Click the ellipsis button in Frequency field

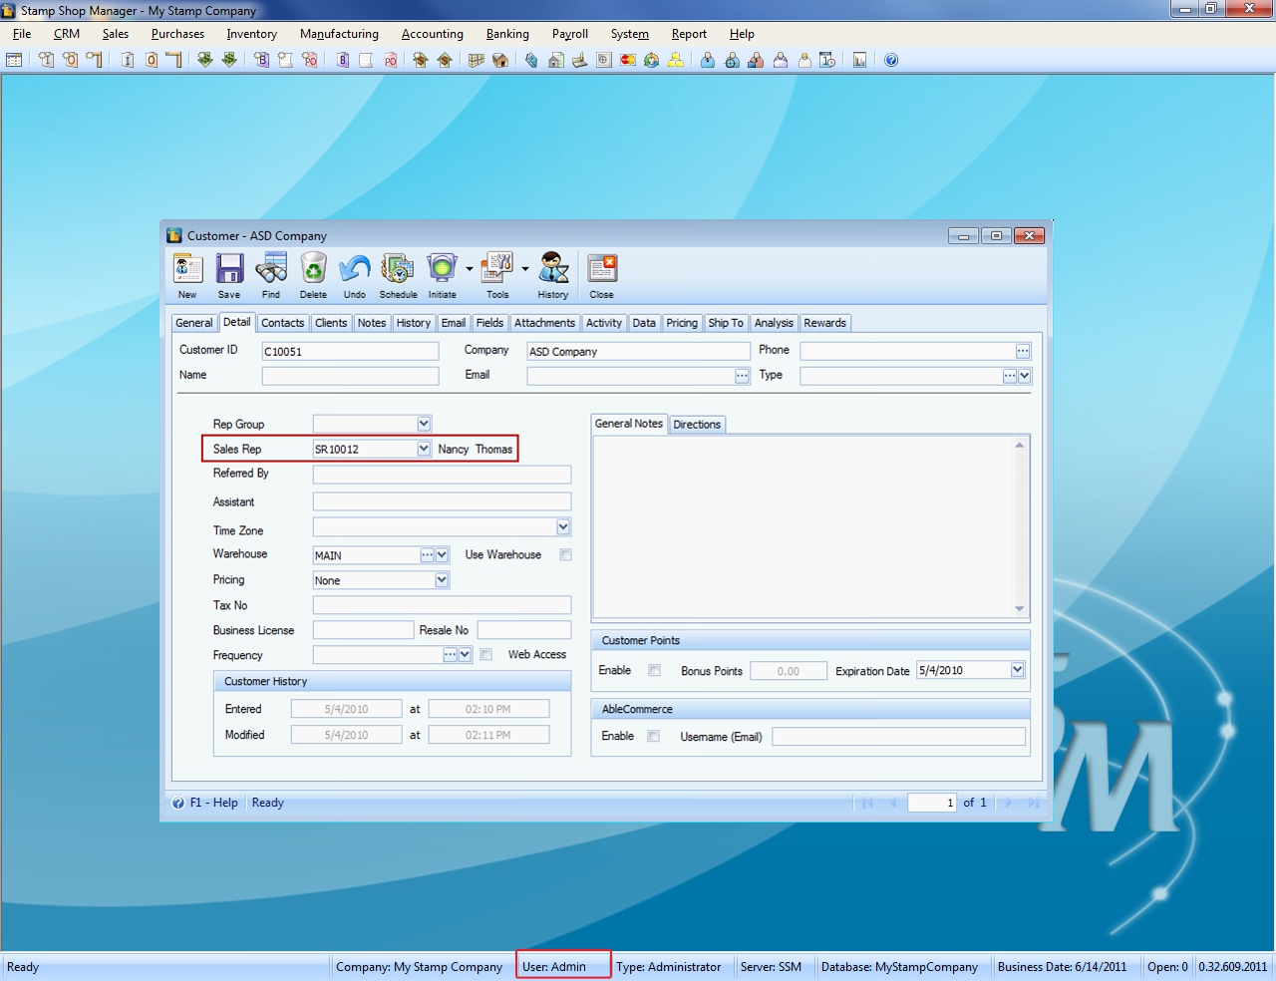450,654
